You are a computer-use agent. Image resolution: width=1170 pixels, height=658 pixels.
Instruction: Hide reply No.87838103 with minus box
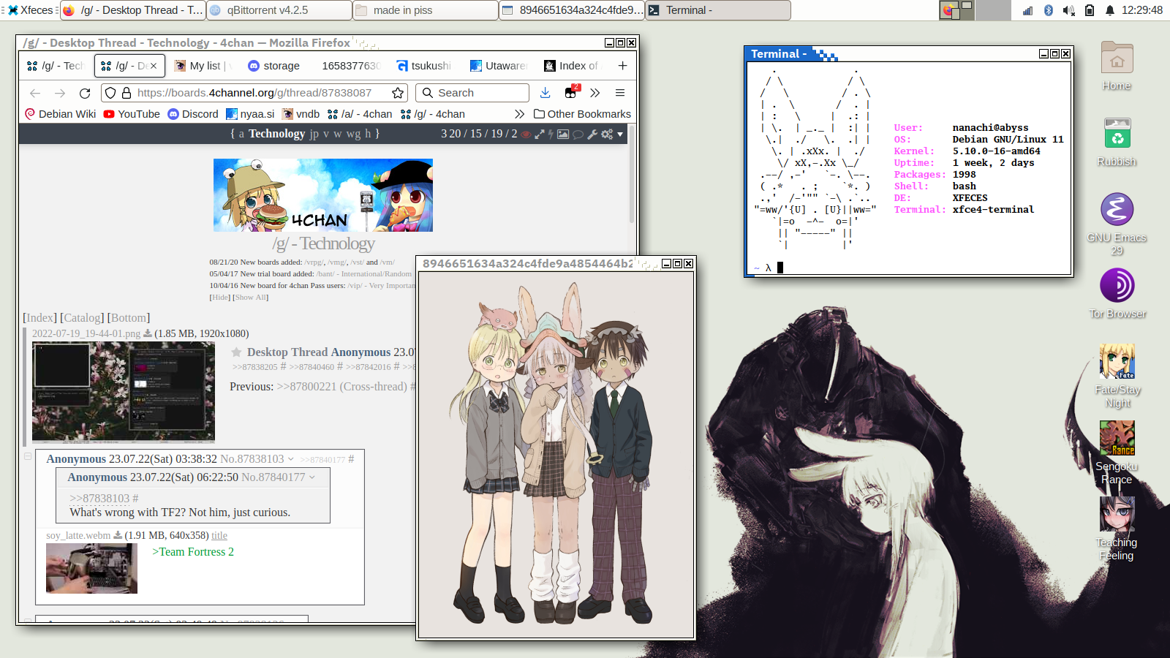pyautogui.click(x=28, y=456)
